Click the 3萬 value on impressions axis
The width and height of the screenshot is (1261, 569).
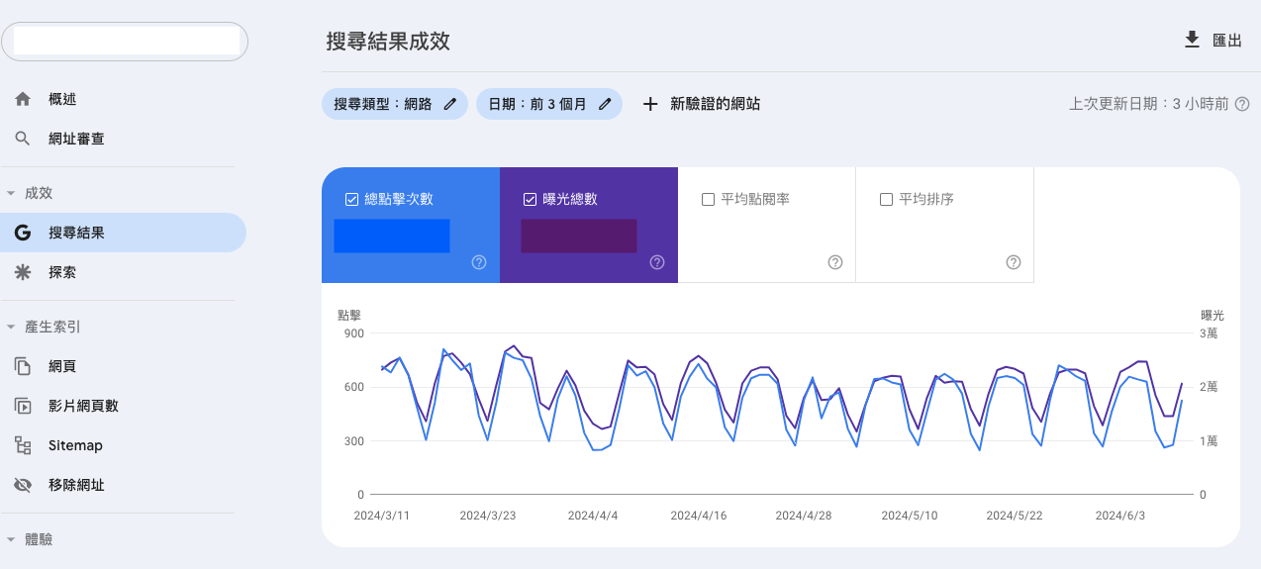click(1208, 333)
